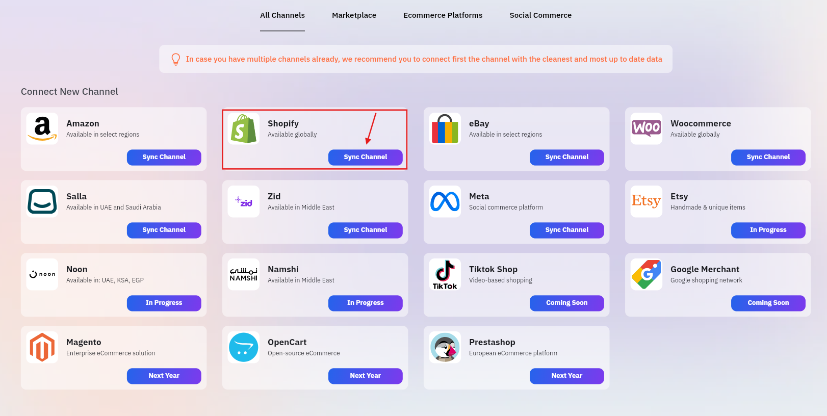Click the Shopify bag logo
The width and height of the screenshot is (827, 416).
point(244,128)
